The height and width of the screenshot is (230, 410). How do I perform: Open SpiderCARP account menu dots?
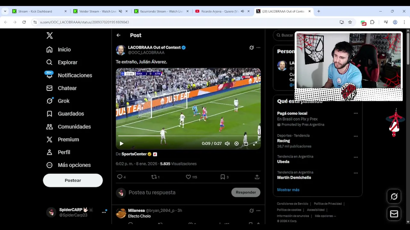pyautogui.click(x=104, y=212)
